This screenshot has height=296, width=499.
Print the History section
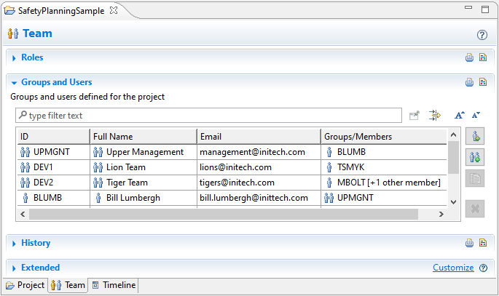click(470, 243)
